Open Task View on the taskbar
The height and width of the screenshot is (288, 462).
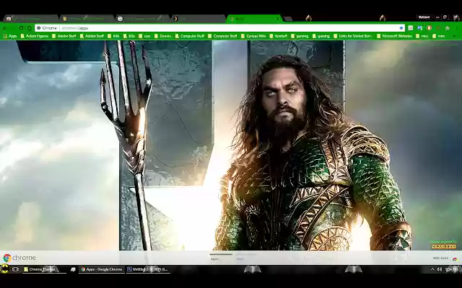pyautogui.click(x=15, y=269)
